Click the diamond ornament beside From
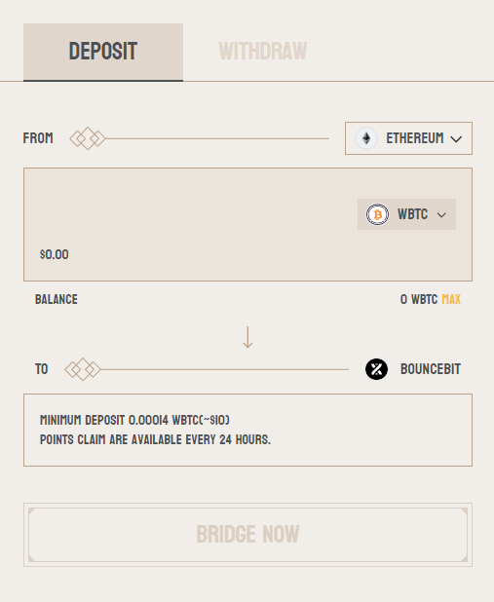The width and height of the screenshot is (494, 602). (x=88, y=138)
